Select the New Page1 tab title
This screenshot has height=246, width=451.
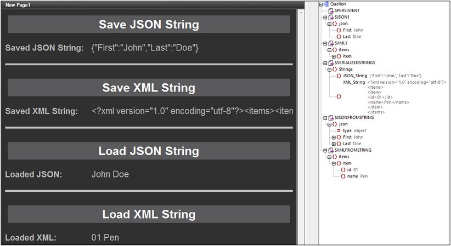pos(18,4)
